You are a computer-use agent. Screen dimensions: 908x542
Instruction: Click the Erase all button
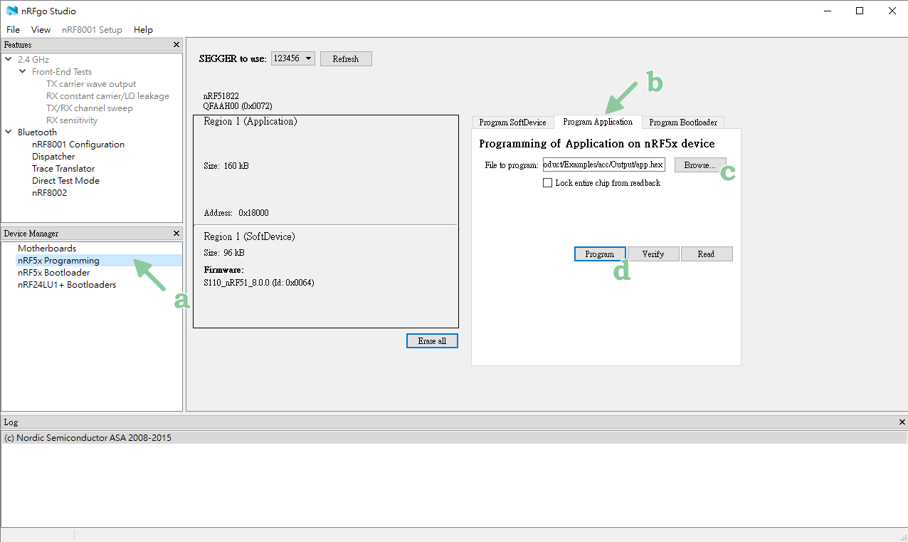432,341
